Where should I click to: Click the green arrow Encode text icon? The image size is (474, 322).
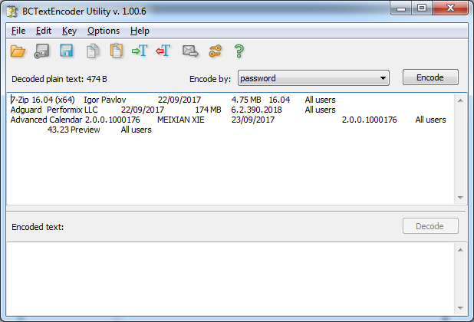pos(140,51)
